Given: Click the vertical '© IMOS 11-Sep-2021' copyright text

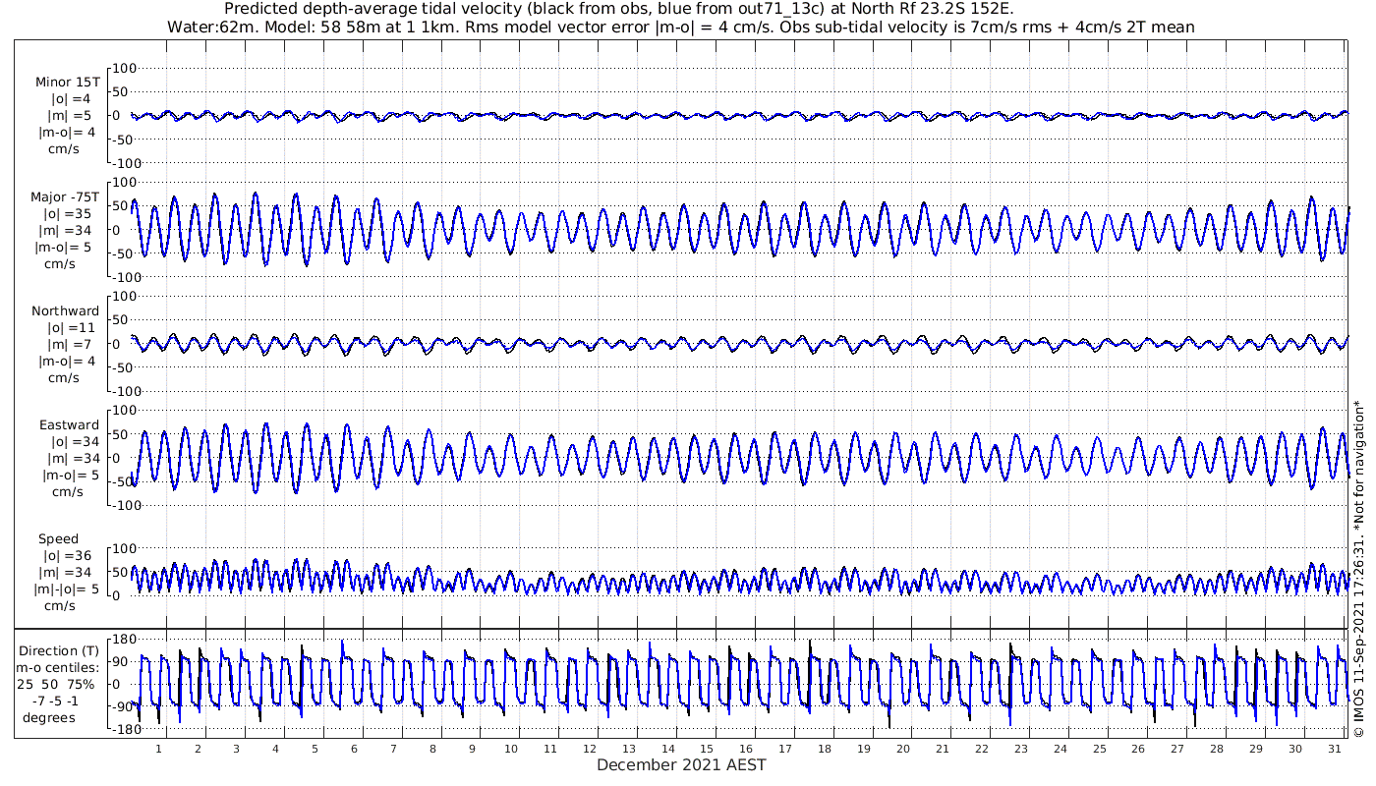Looking at the screenshot, I should [x=1359, y=568].
